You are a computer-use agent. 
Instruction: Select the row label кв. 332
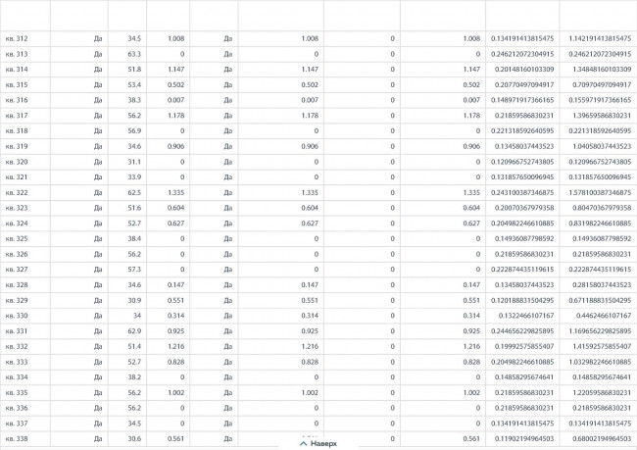17,346
